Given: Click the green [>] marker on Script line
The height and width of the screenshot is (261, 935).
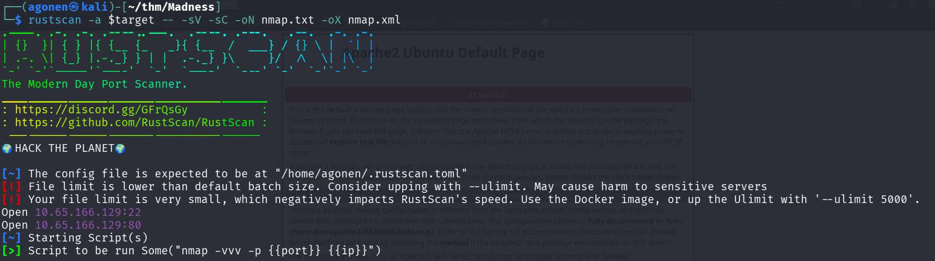Looking at the screenshot, I should 11,251.
